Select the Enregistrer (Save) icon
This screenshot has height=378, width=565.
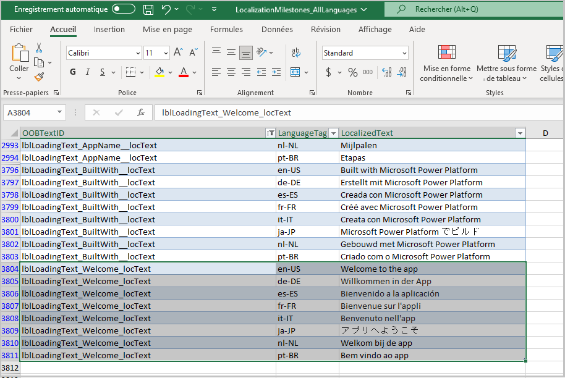point(148,9)
